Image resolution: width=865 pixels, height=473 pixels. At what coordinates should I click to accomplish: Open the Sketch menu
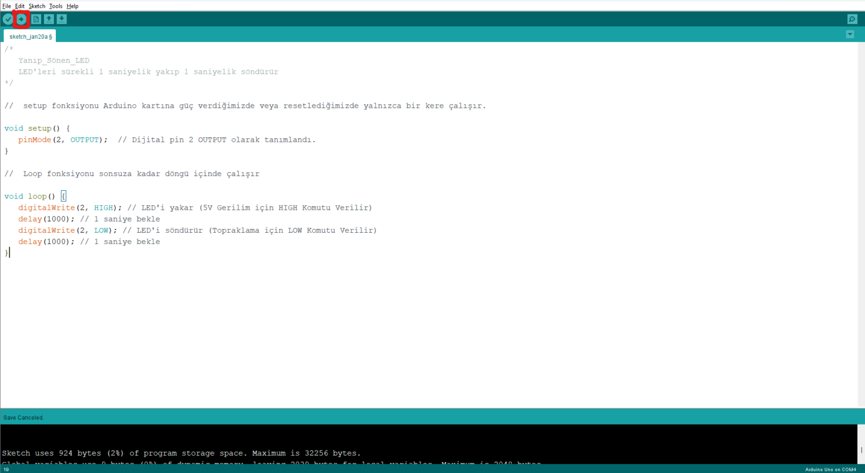point(37,6)
